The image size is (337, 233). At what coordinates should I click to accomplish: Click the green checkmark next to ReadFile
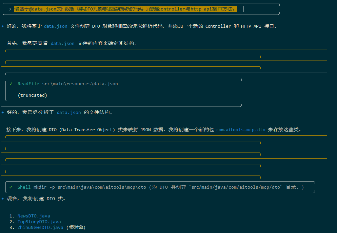coord(11,84)
